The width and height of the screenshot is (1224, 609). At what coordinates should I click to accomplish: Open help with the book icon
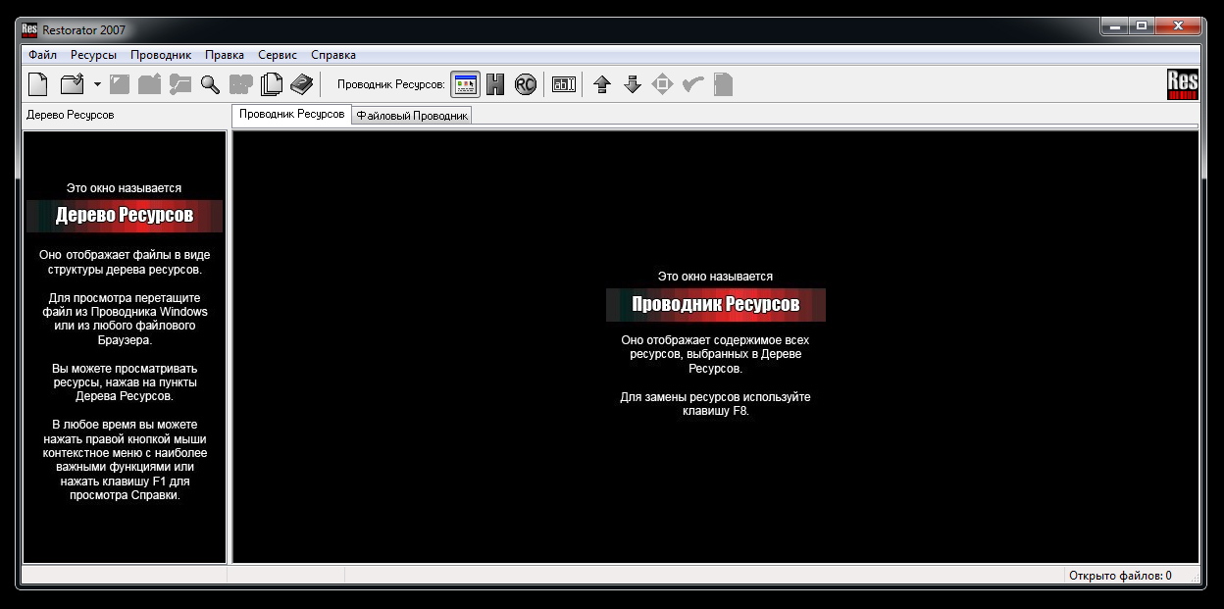point(301,84)
